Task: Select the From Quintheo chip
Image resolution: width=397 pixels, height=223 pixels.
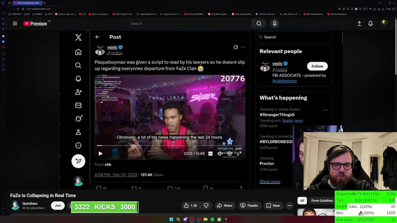Action: [x=322, y=201]
